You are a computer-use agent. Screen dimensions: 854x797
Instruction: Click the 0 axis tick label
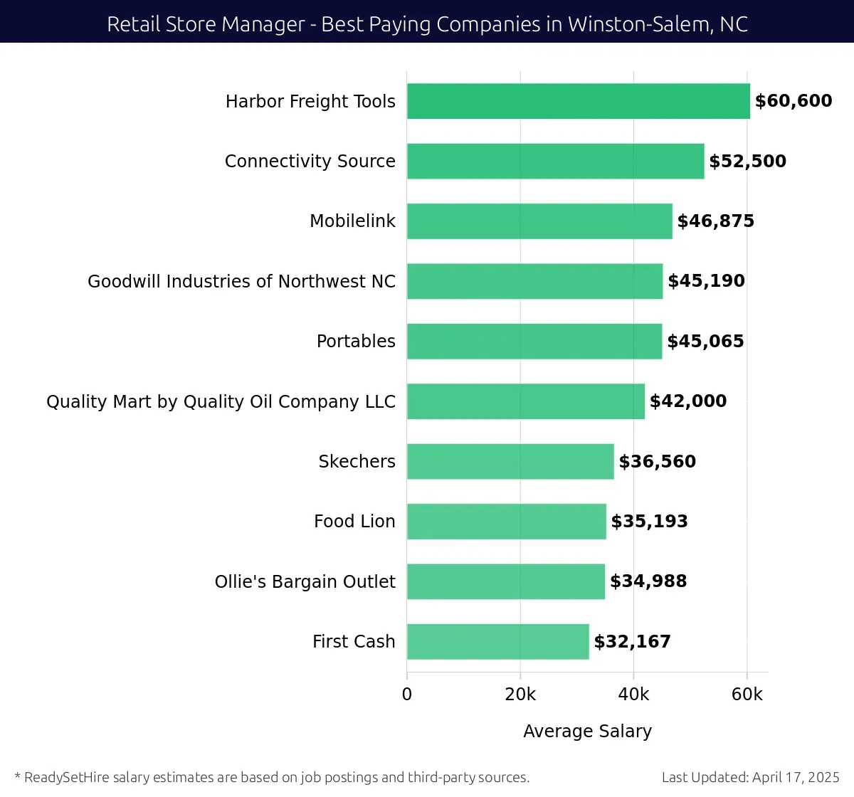[407, 695]
